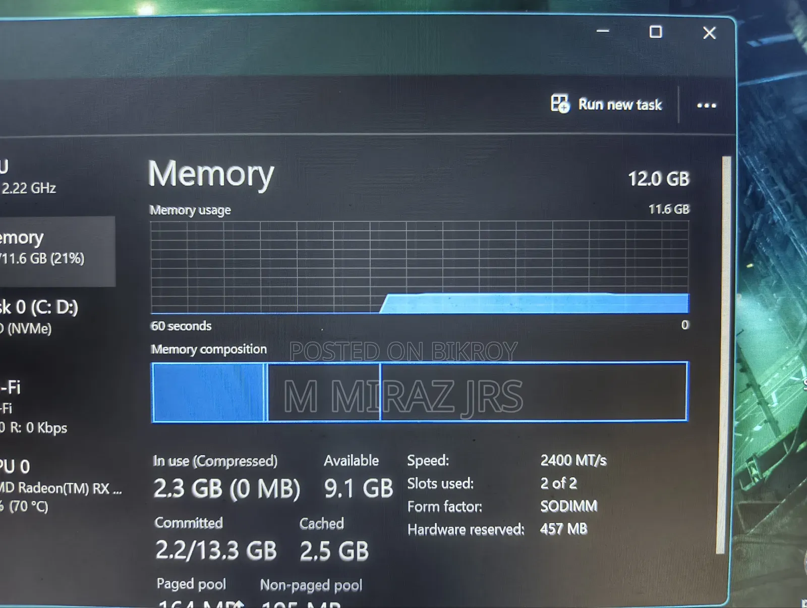Select the CPU 2.22 GHz sidebar item
The image size is (807, 608).
click(29, 178)
